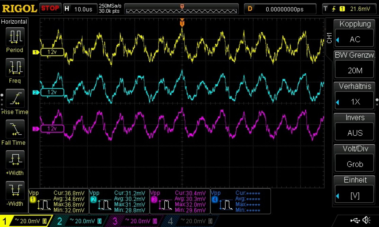Switch to channel 3 tab

coord(135,221)
